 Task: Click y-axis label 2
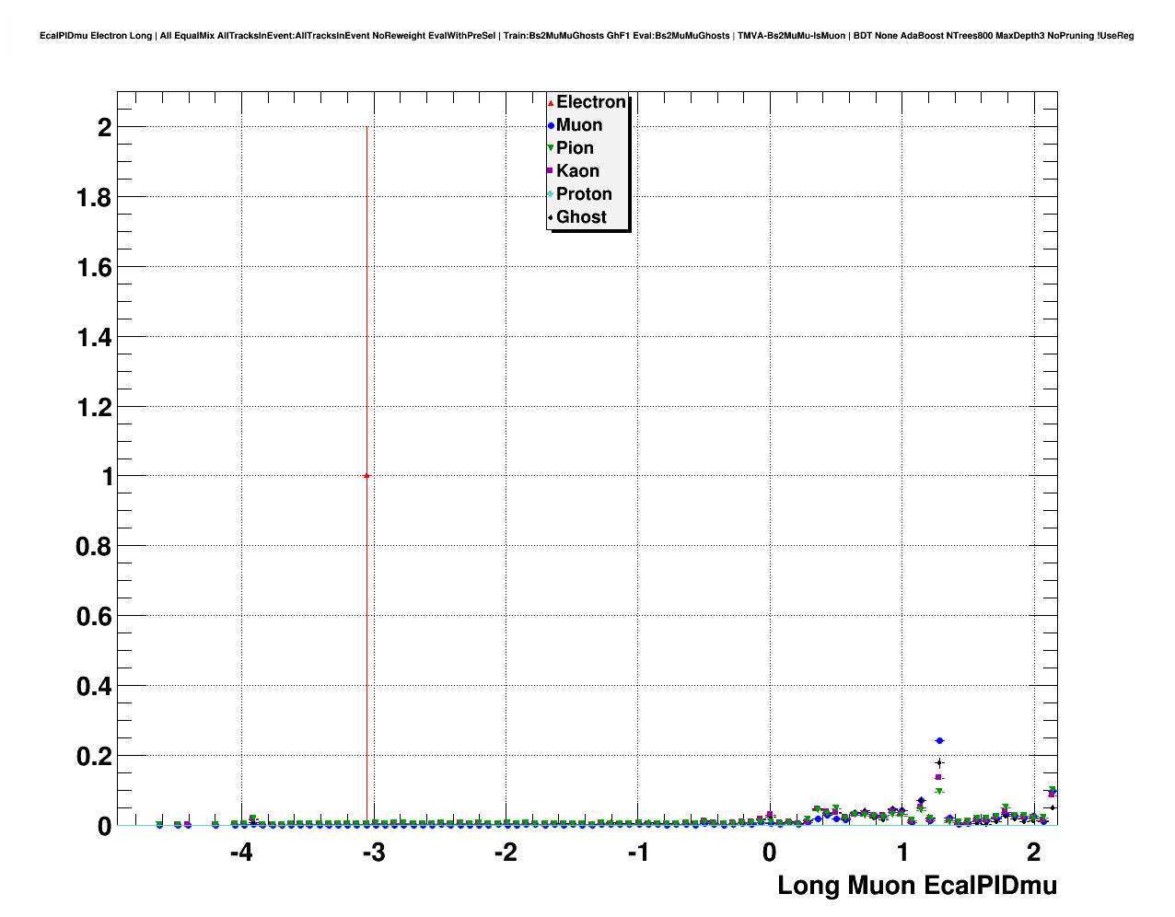click(104, 128)
